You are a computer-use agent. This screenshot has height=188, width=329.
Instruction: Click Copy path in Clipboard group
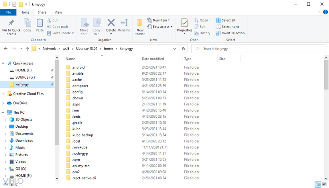click(x=57, y=27)
